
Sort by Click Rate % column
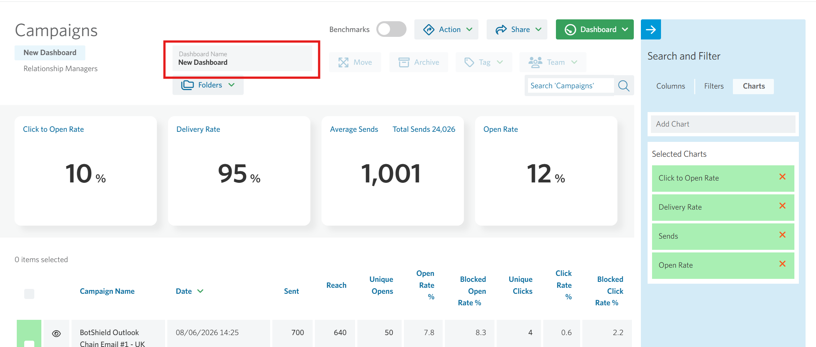(564, 285)
